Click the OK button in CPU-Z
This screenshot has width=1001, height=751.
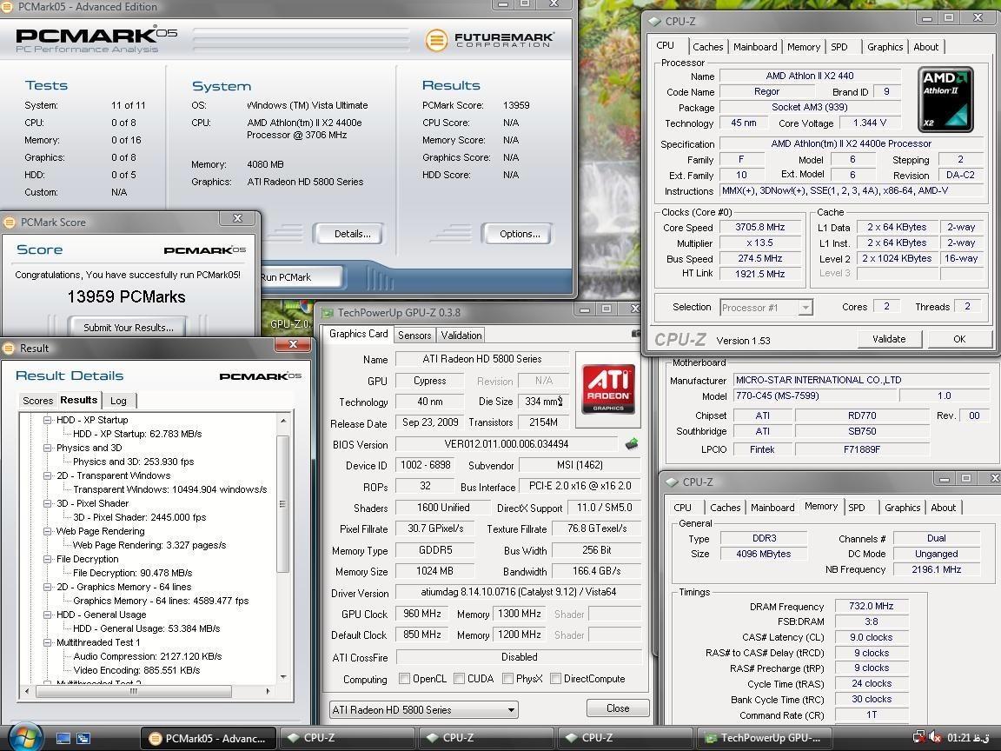tap(959, 339)
